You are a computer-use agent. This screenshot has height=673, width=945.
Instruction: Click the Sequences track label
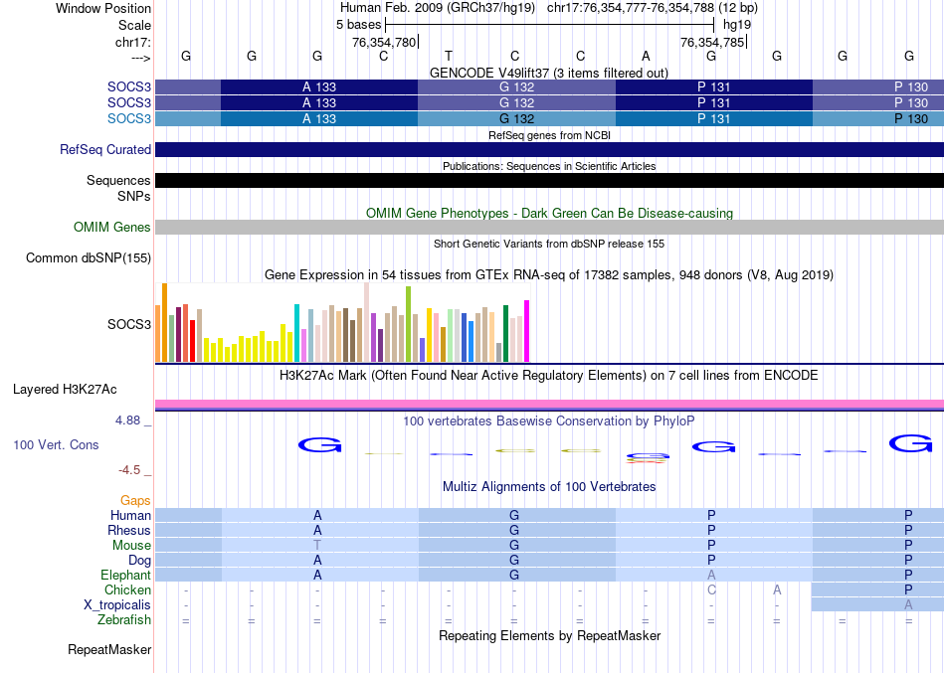[x=118, y=180]
